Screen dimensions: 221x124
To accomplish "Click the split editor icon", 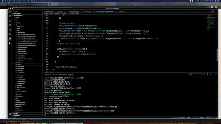I will 213,11.
